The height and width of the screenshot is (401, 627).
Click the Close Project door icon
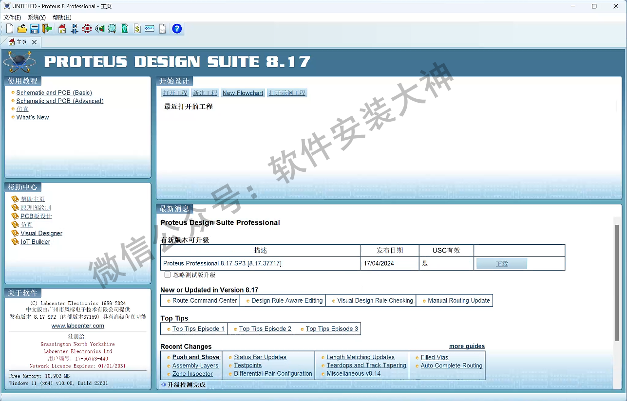47,29
